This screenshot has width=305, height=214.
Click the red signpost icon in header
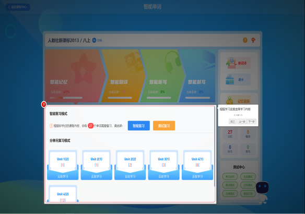pos(253,40)
